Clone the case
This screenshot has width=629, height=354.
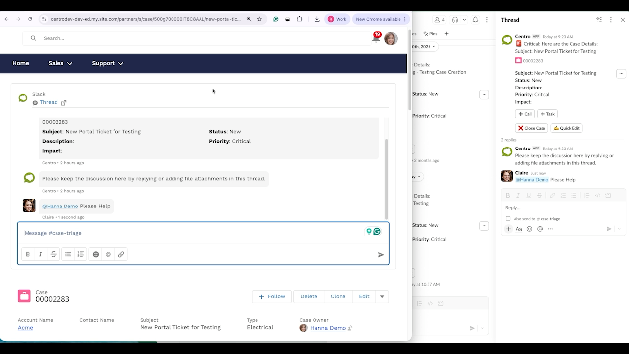(x=338, y=296)
